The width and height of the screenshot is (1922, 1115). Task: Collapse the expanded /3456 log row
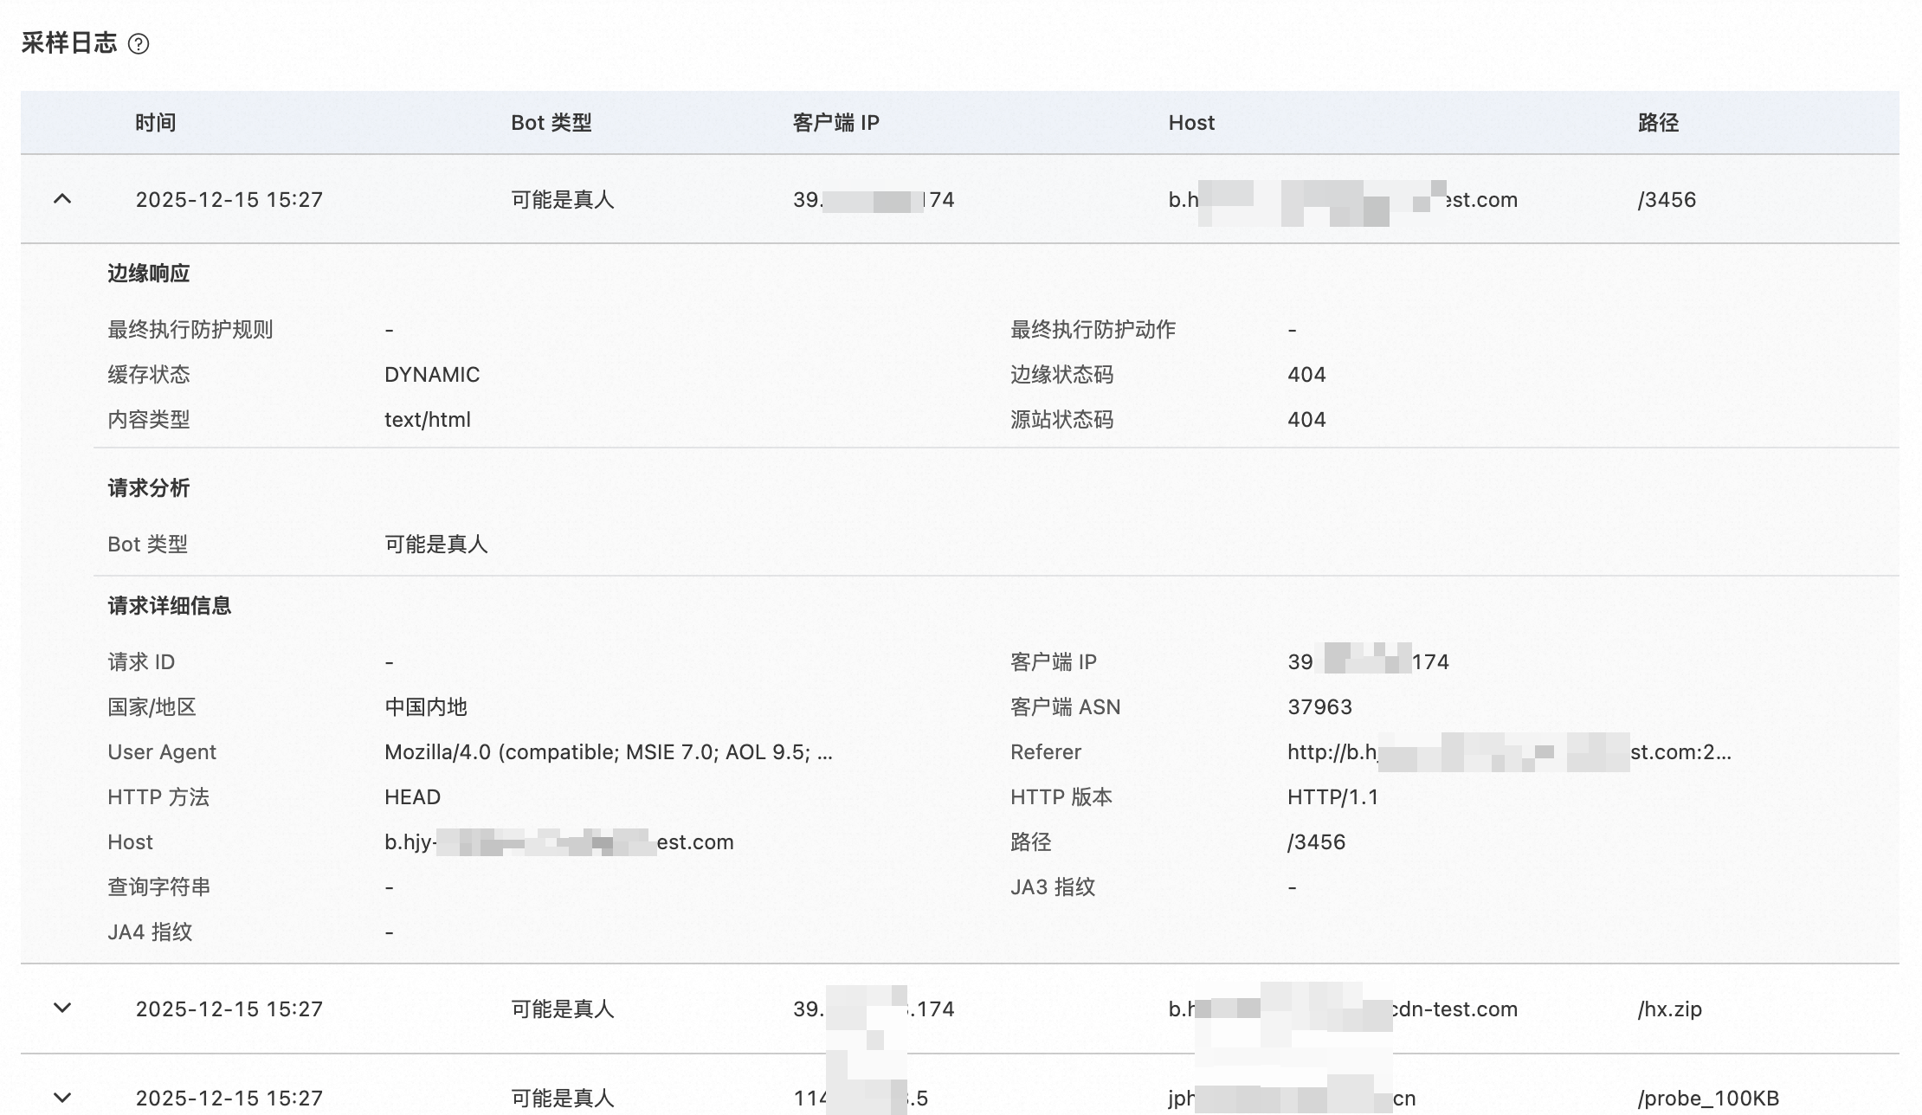[x=62, y=199]
